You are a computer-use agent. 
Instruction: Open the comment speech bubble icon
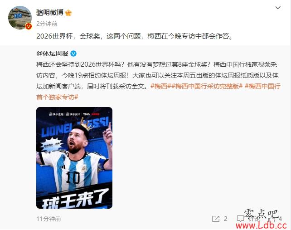coord(241,219)
